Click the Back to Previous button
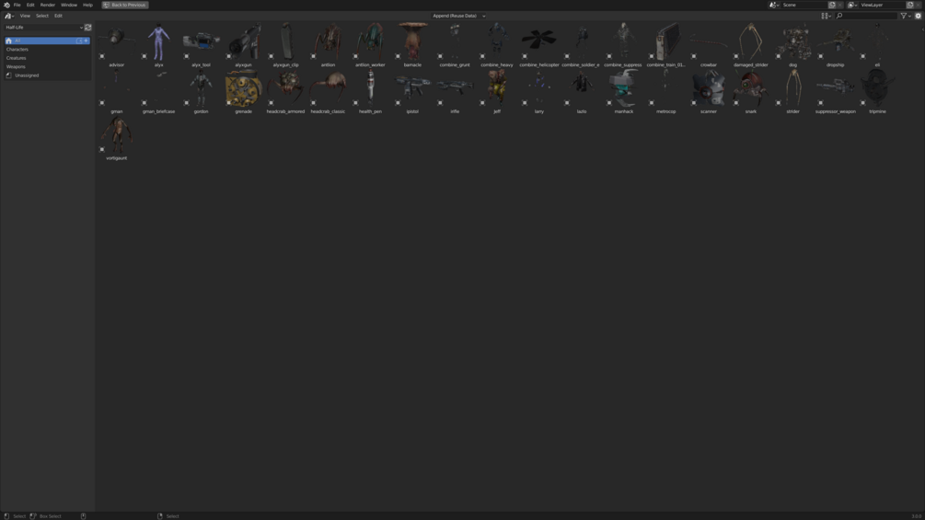The width and height of the screenshot is (925, 520). pos(125,5)
